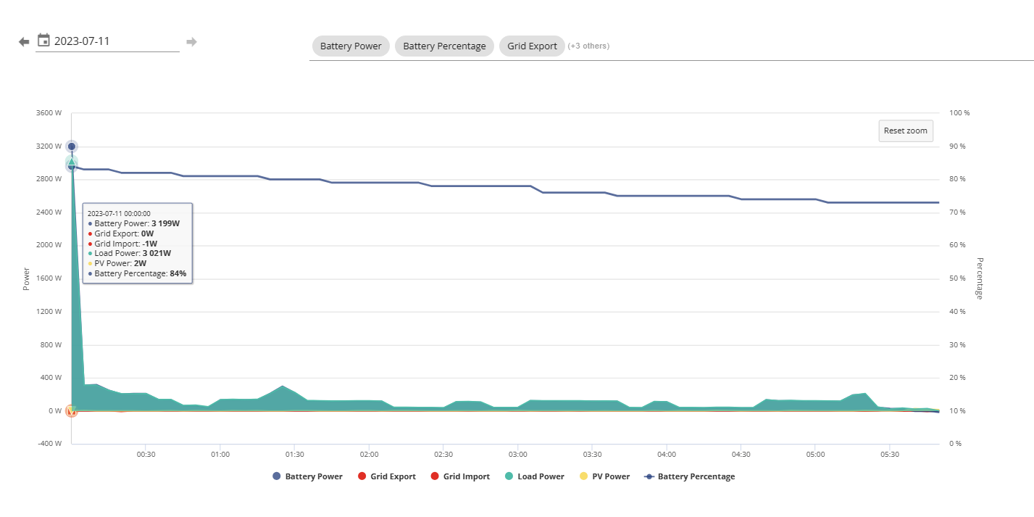The height and width of the screenshot is (517, 1034).
Task: Toggle PV Power series in legend
Action: pos(604,476)
